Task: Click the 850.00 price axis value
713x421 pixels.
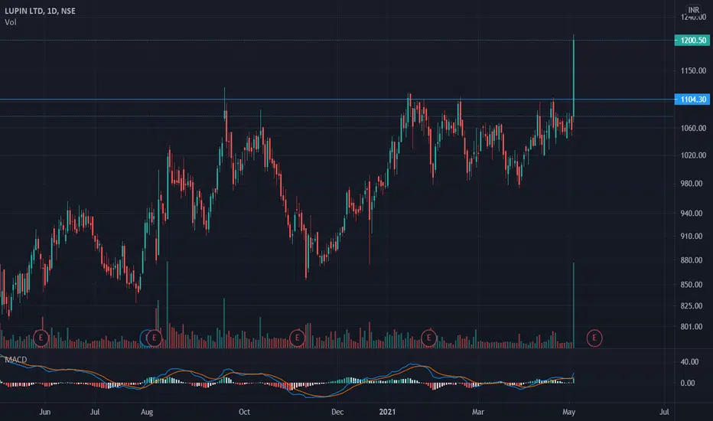Action: 693,285
